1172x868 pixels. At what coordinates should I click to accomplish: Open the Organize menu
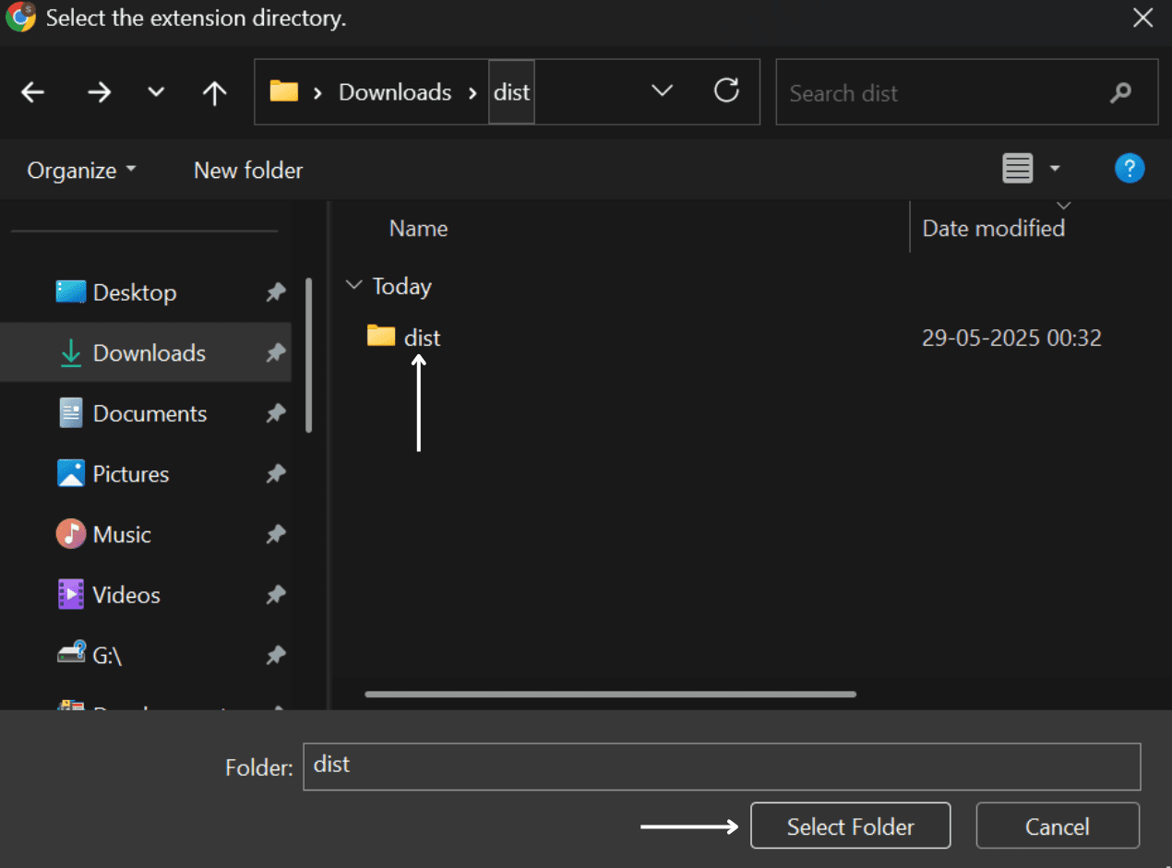pos(81,171)
